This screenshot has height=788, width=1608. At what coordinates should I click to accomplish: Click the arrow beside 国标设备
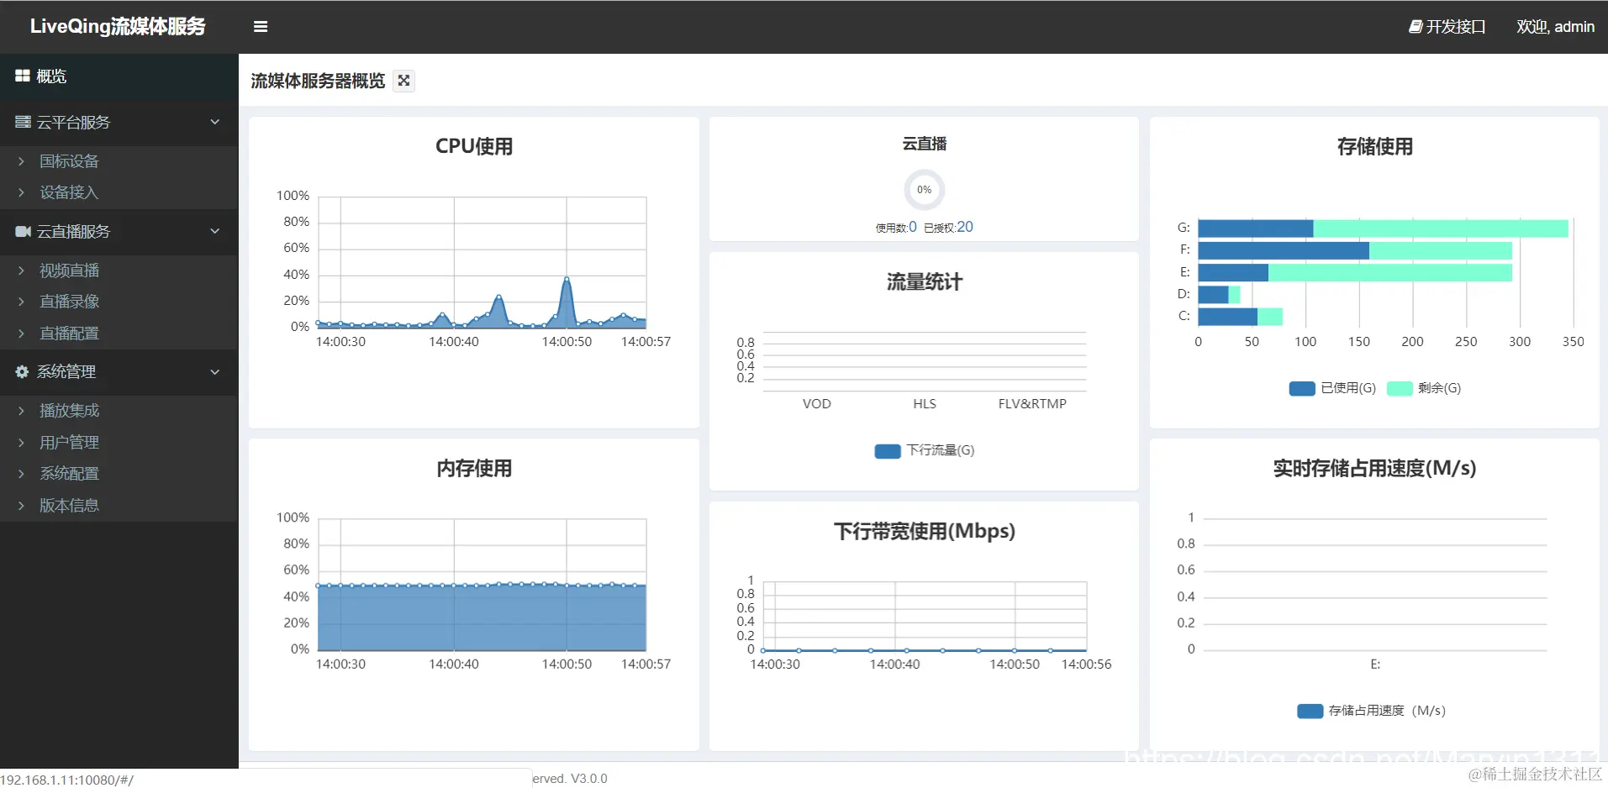coord(21,161)
